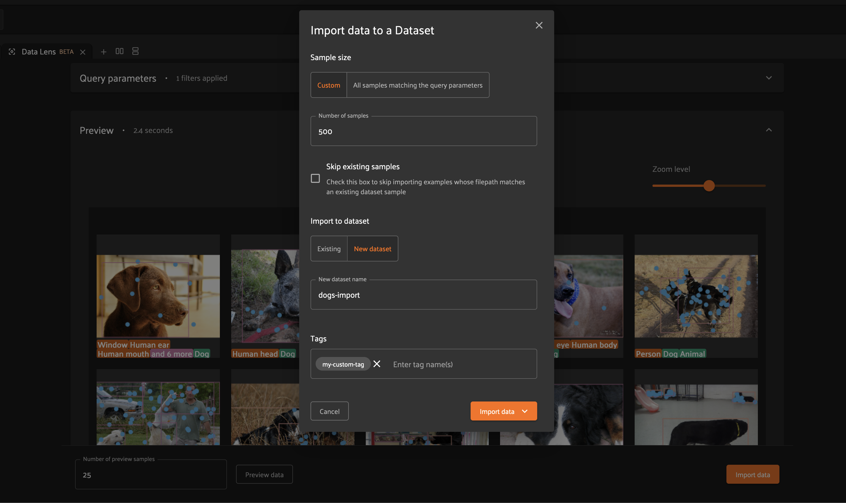The width and height of the screenshot is (846, 503).
Task: Click Import data button at page bottom
Action: (753, 475)
